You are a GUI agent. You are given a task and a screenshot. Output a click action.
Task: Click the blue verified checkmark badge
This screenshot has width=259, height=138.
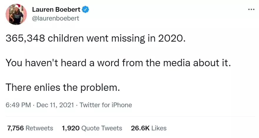point(86,10)
